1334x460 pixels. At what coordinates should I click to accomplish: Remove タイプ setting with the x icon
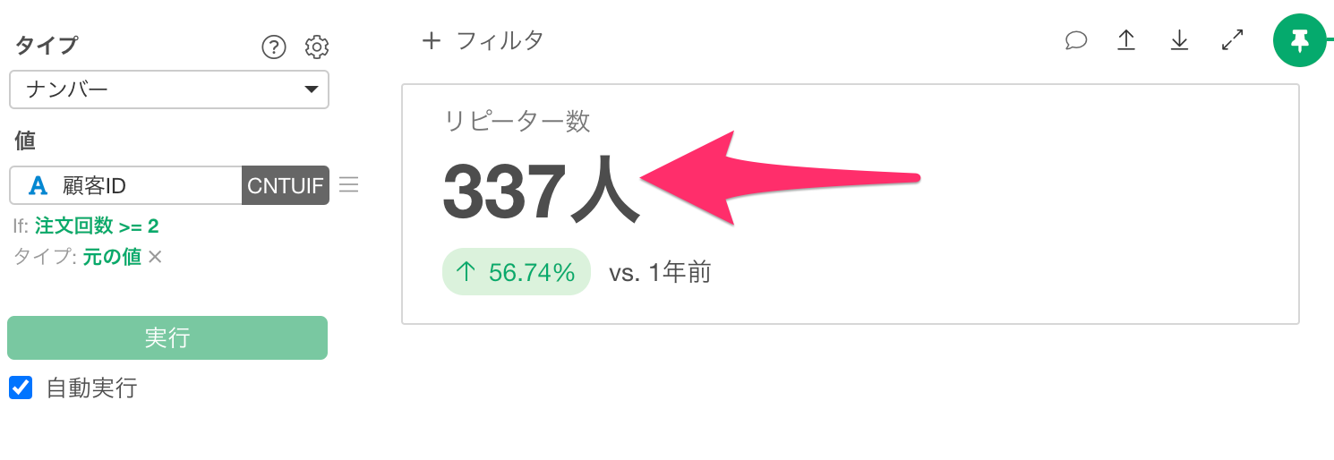tap(155, 257)
